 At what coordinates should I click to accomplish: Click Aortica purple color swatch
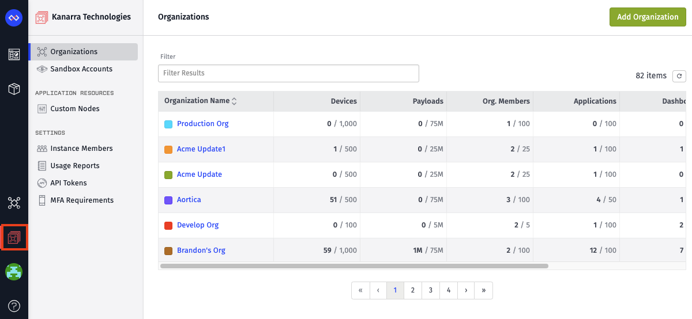pos(168,200)
